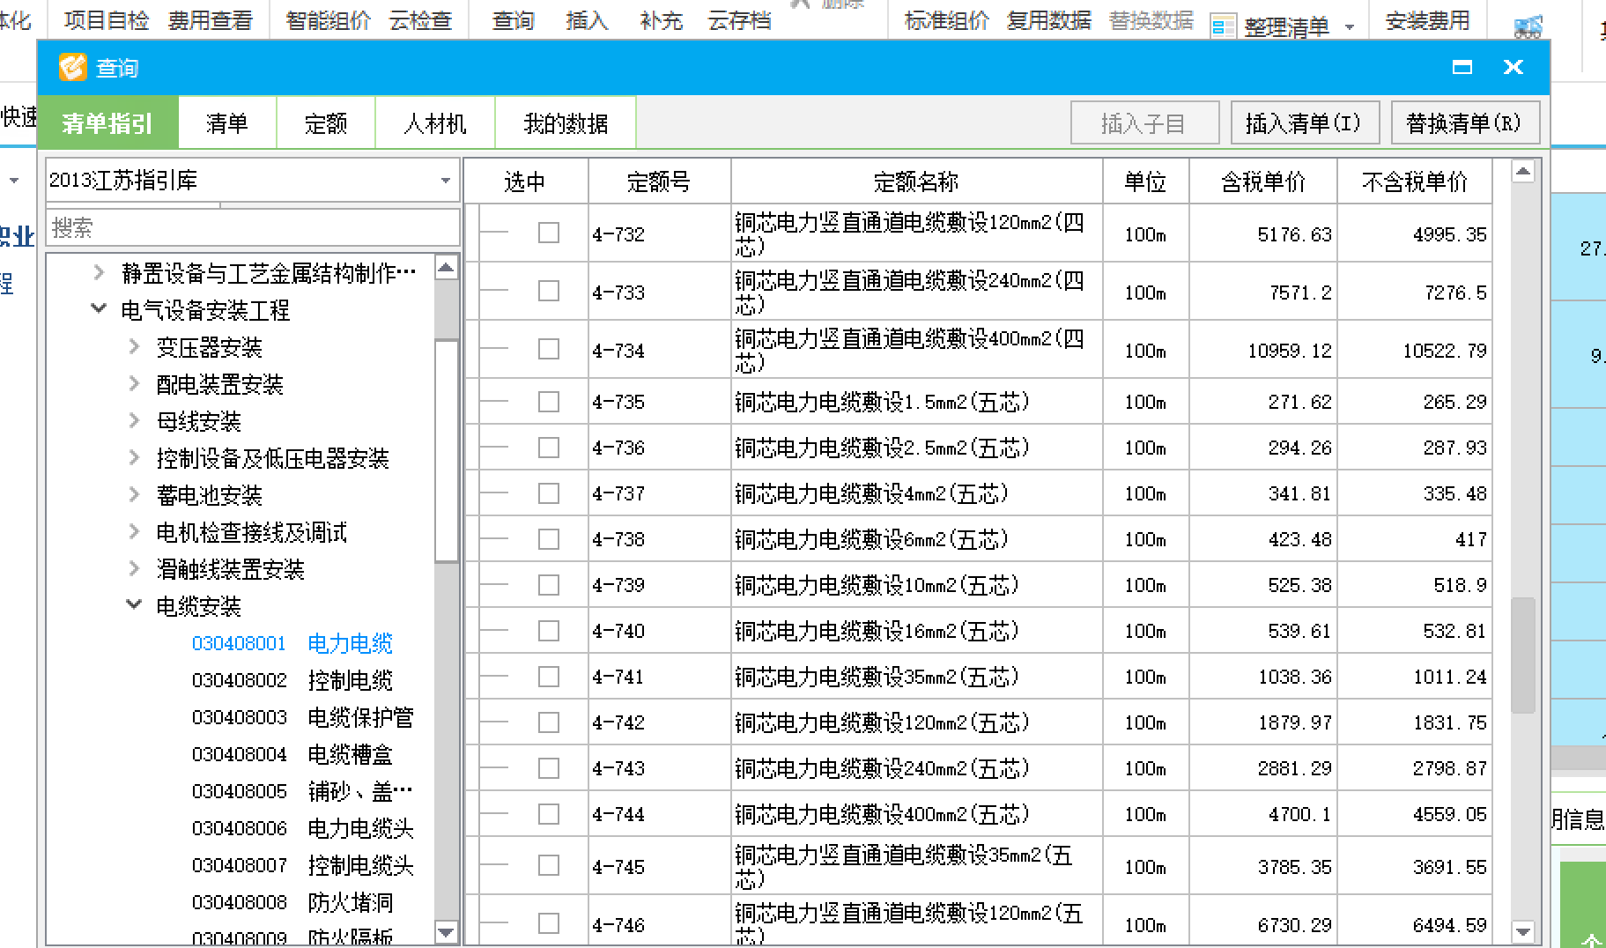The image size is (1606, 948).
Task: Check the box for quota 4-745
Action: [549, 865]
